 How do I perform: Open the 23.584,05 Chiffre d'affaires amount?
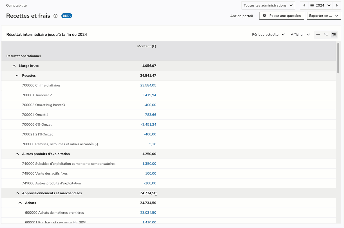pos(148,86)
